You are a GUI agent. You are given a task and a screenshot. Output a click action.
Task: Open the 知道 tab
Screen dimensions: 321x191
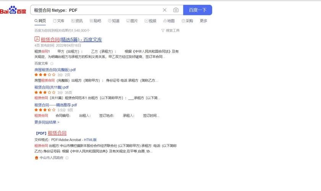point(113,21)
